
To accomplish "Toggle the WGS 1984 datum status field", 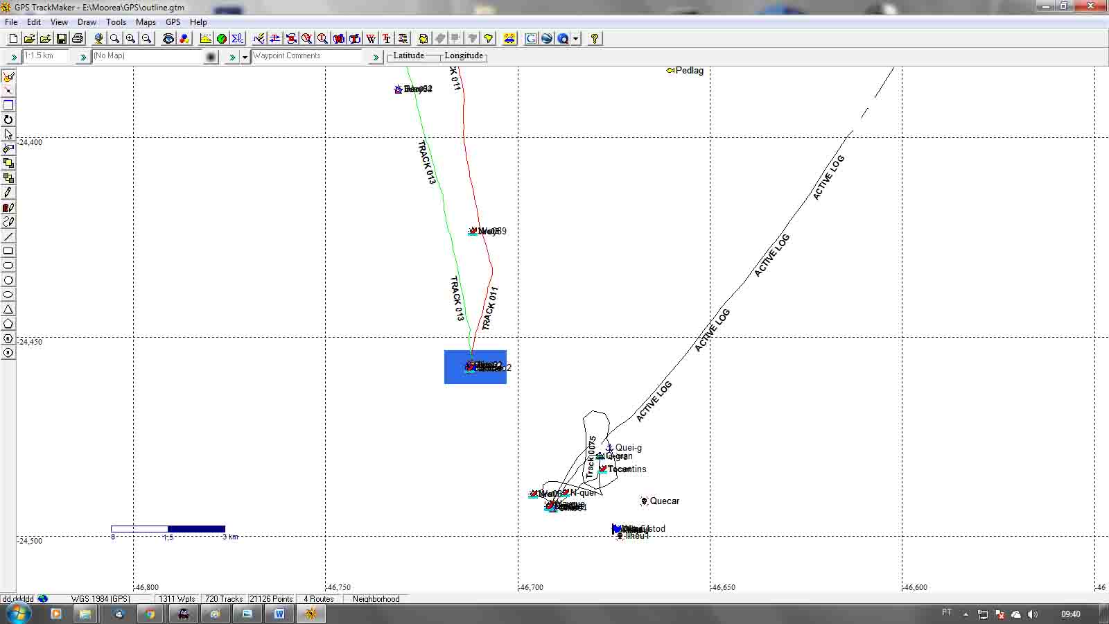I will click(x=100, y=598).
